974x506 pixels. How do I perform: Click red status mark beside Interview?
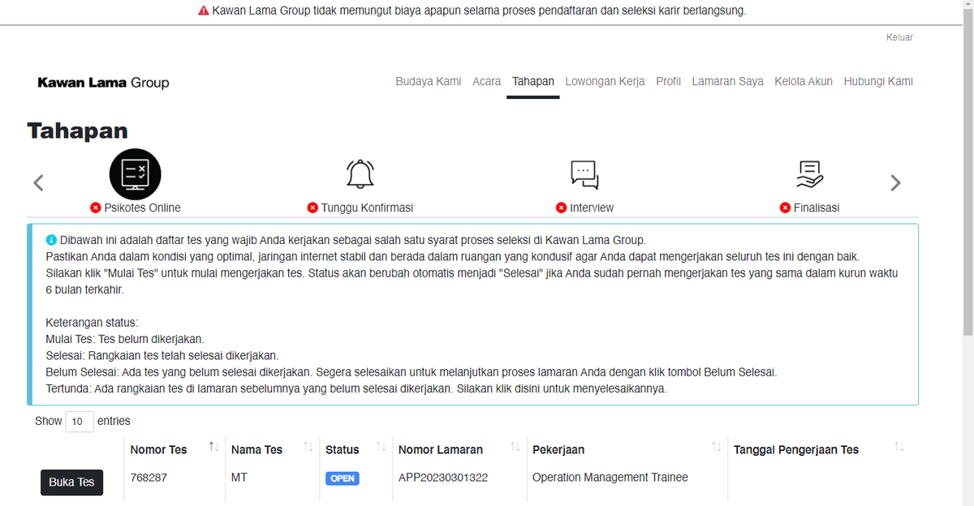[x=561, y=208]
